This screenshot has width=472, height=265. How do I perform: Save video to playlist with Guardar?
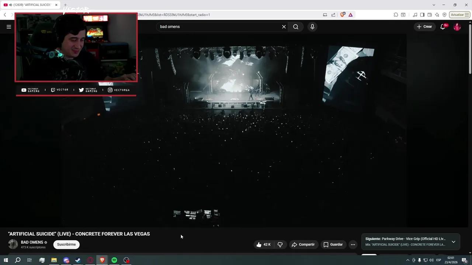pyautogui.click(x=333, y=244)
